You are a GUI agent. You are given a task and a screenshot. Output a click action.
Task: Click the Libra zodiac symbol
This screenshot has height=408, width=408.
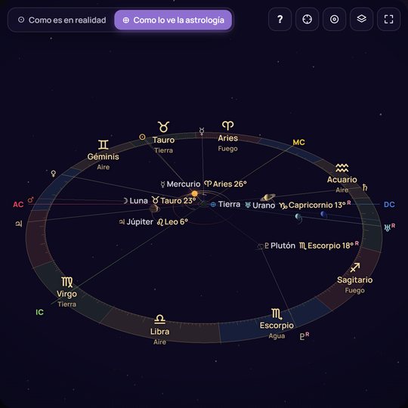pyautogui.click(x=159, y=320)
